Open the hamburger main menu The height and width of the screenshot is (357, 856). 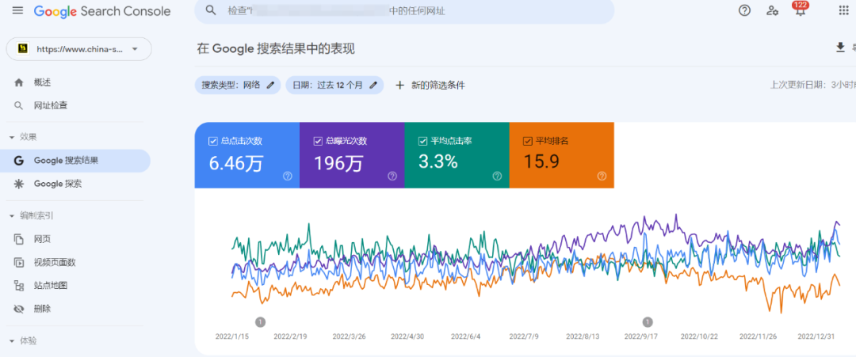tap(17, 11)
